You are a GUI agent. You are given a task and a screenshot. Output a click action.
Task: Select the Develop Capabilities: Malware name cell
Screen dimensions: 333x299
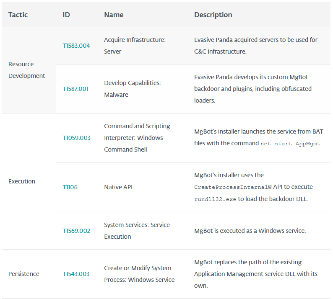click(x=132, y=89)
